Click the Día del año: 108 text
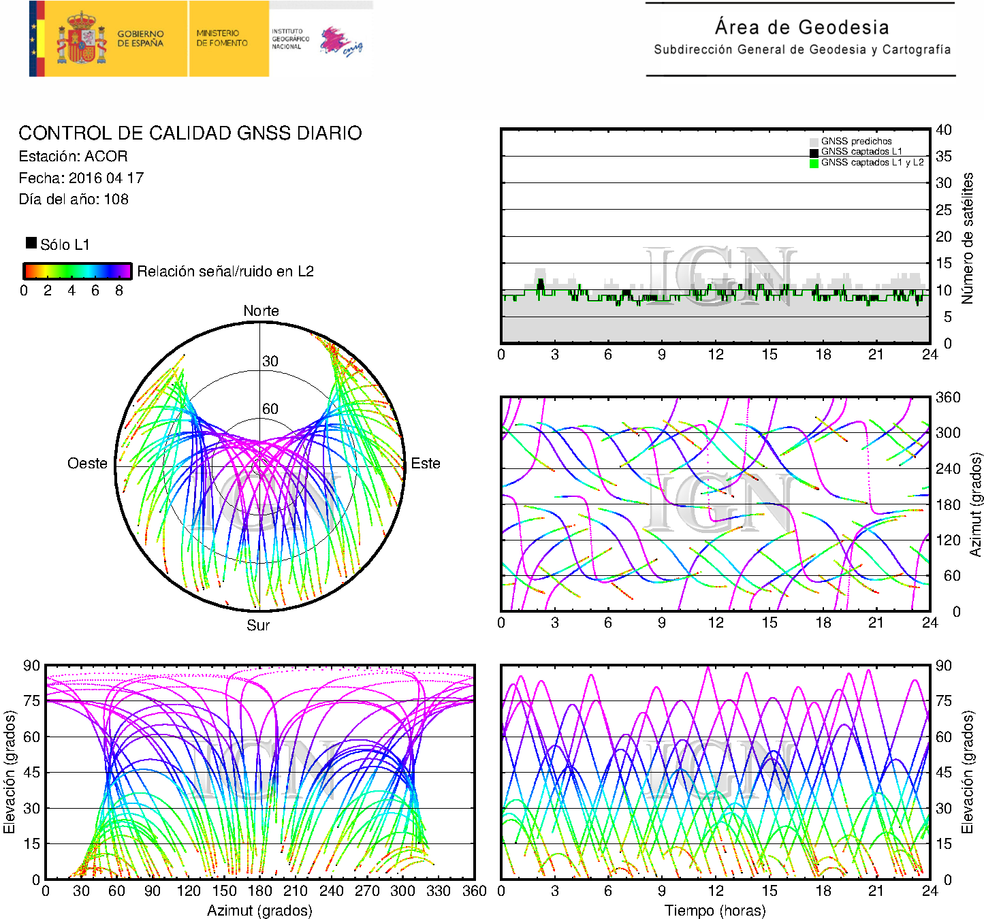The image size is (984, 919). (x=74, y=199)
